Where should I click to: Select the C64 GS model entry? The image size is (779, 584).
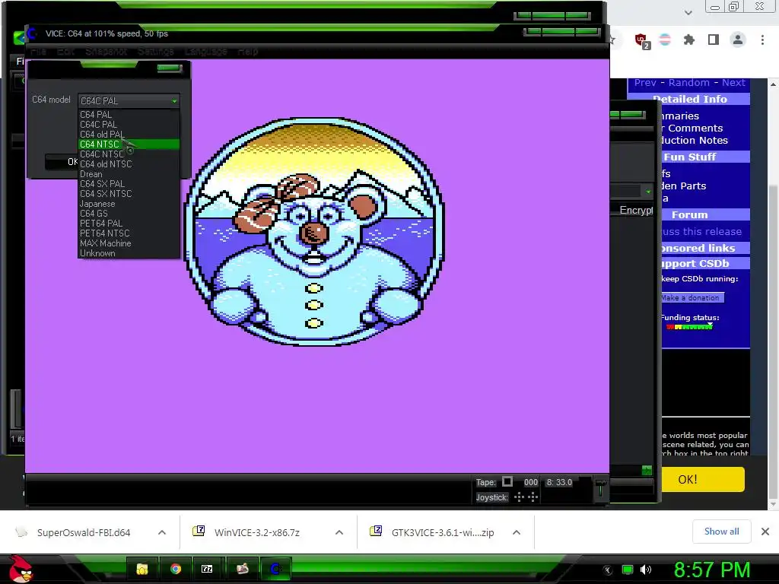click(x=129, y=214)
